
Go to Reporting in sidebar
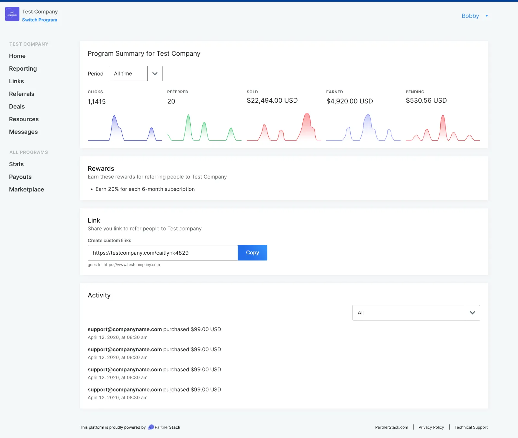coord(23,69)
